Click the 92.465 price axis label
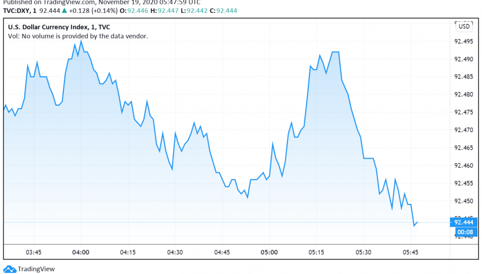 point(463,148)
